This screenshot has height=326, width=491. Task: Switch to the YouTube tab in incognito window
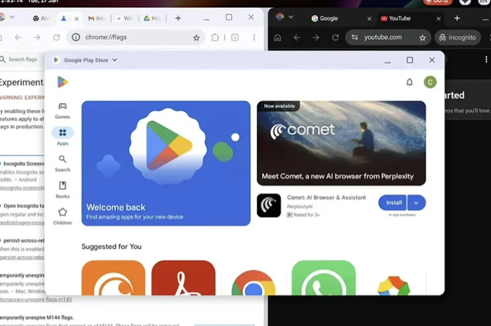(400, 18)
